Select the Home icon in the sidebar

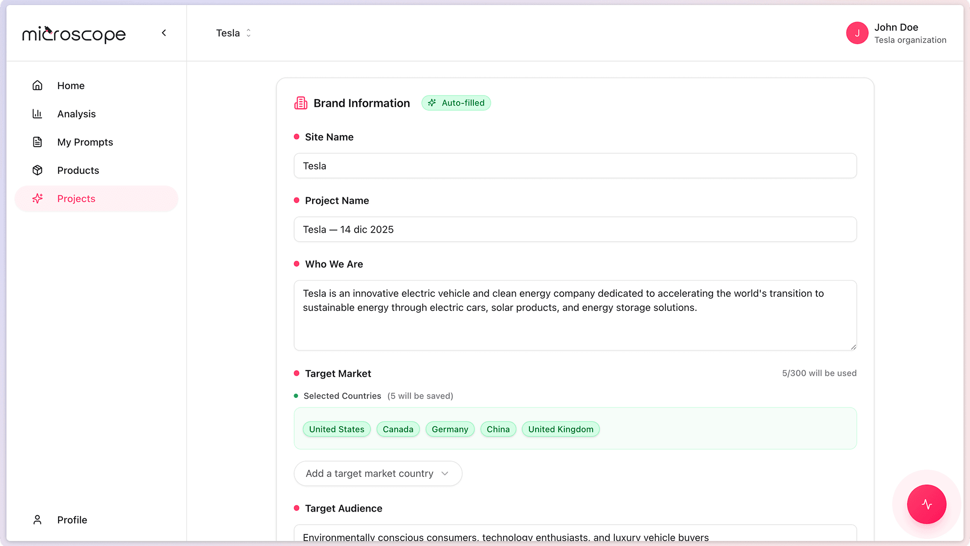pos(37,85)
